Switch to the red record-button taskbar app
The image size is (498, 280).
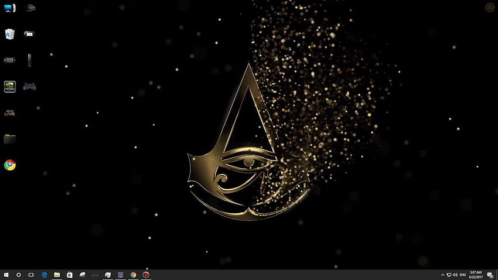click(x=146, y=275)
